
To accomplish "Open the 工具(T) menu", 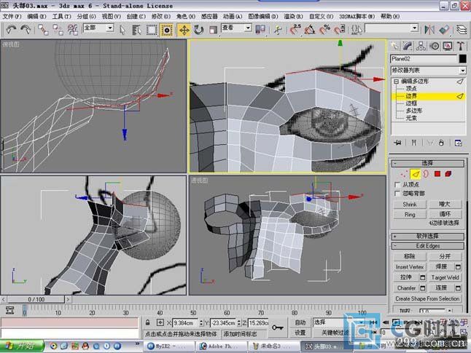I will [x=61, y=16].
